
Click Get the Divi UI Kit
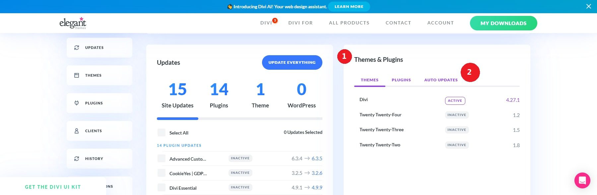click(53, 187)
